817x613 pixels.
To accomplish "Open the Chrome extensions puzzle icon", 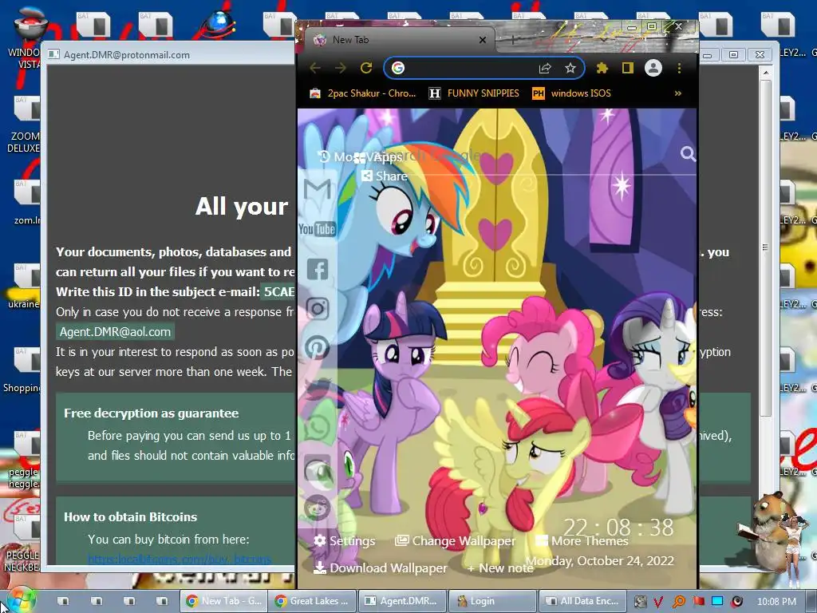I will tap(602, 68).
